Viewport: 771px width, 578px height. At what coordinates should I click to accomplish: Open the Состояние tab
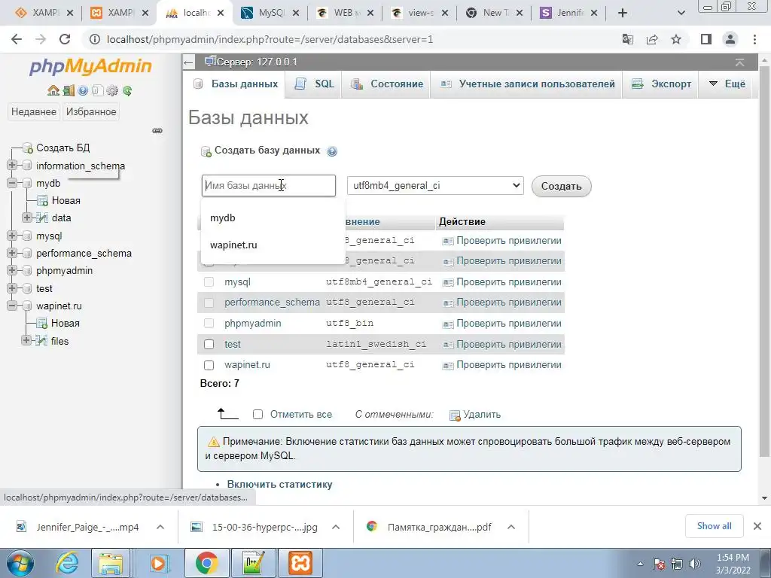(386, 84)
